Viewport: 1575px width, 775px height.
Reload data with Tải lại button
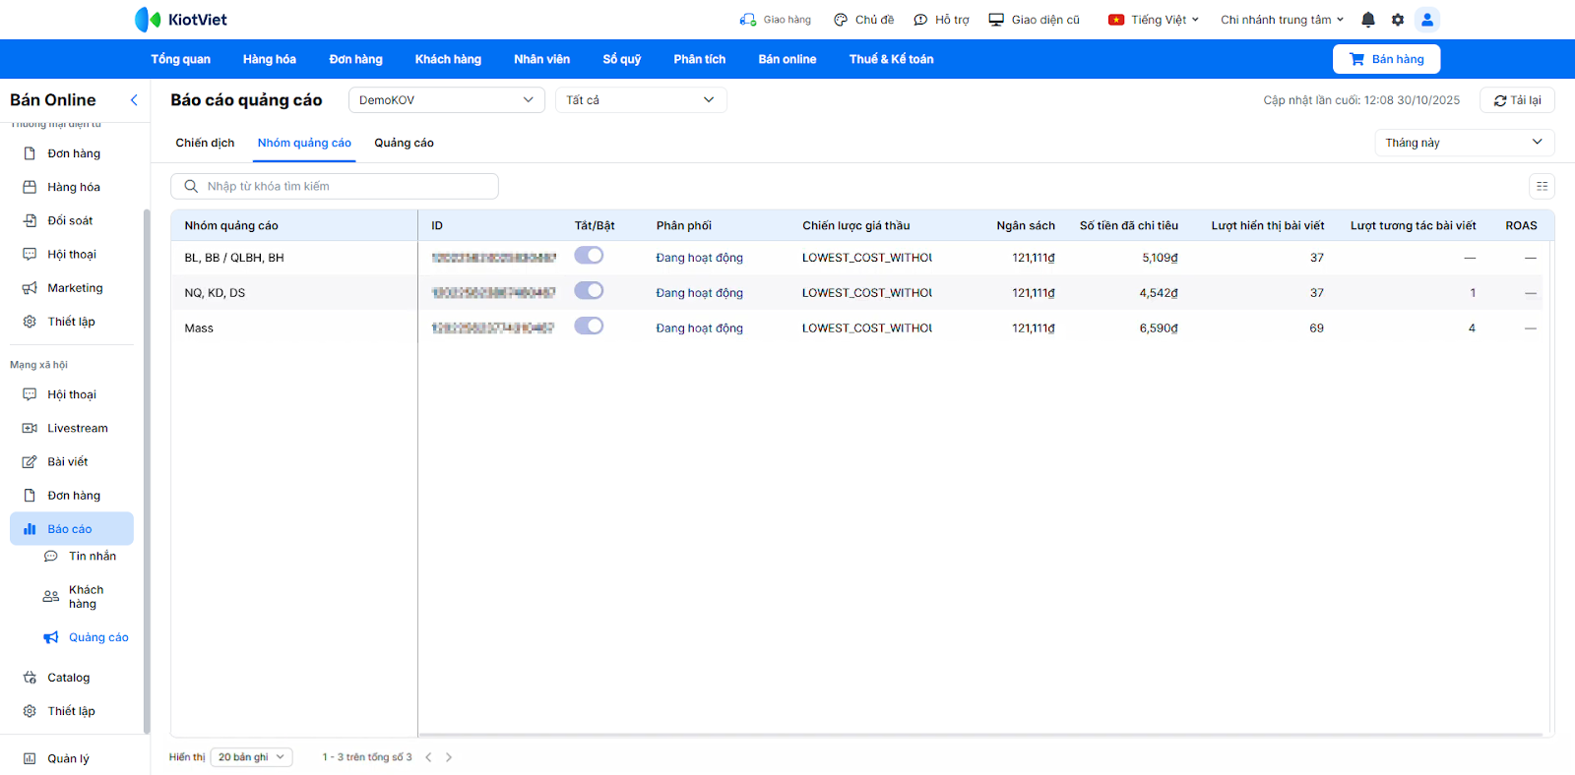(1517, 100)
